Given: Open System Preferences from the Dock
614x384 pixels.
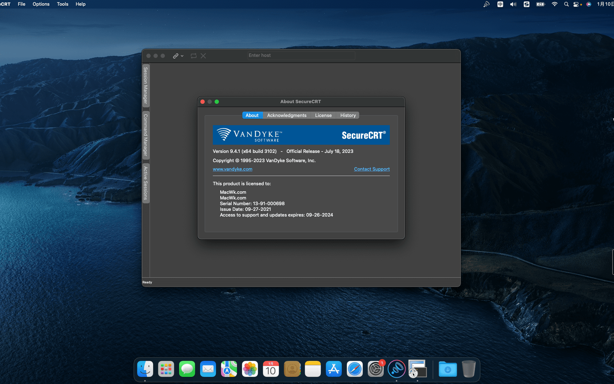Looking at the screenshot, I should tap(376, 369).
